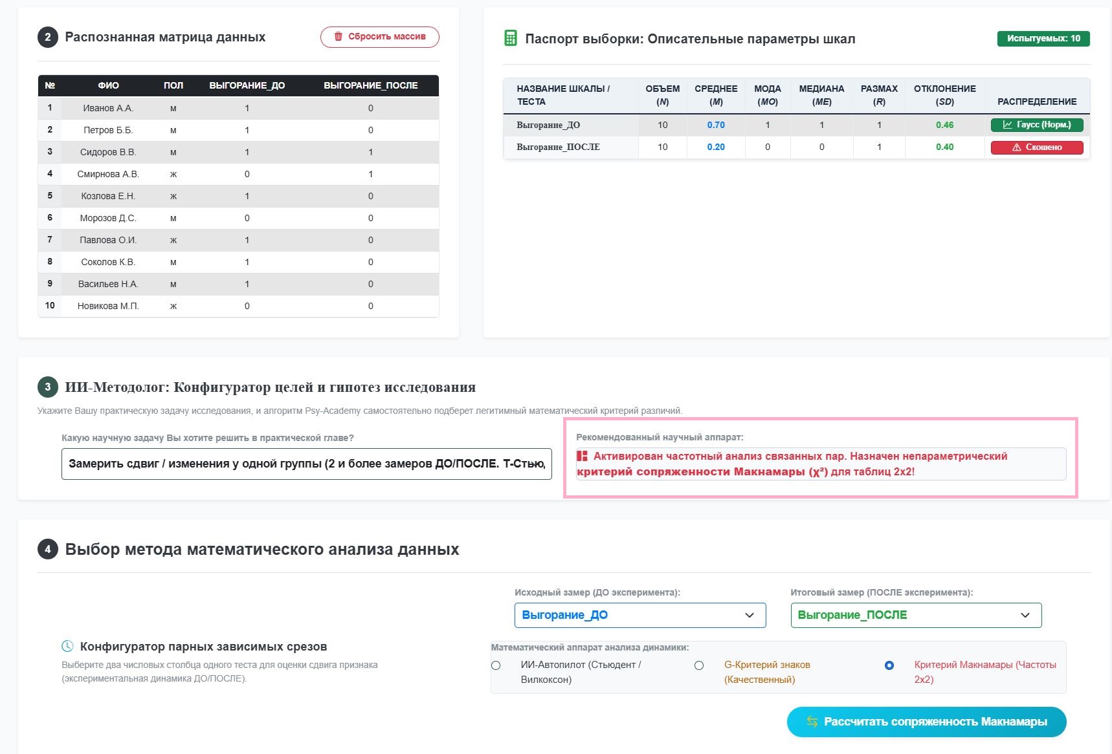Click the ВЫГОРАНИЕ_ДО column header
The height and width of the screenshot is (754, 1112).
(x=247, y=85)
